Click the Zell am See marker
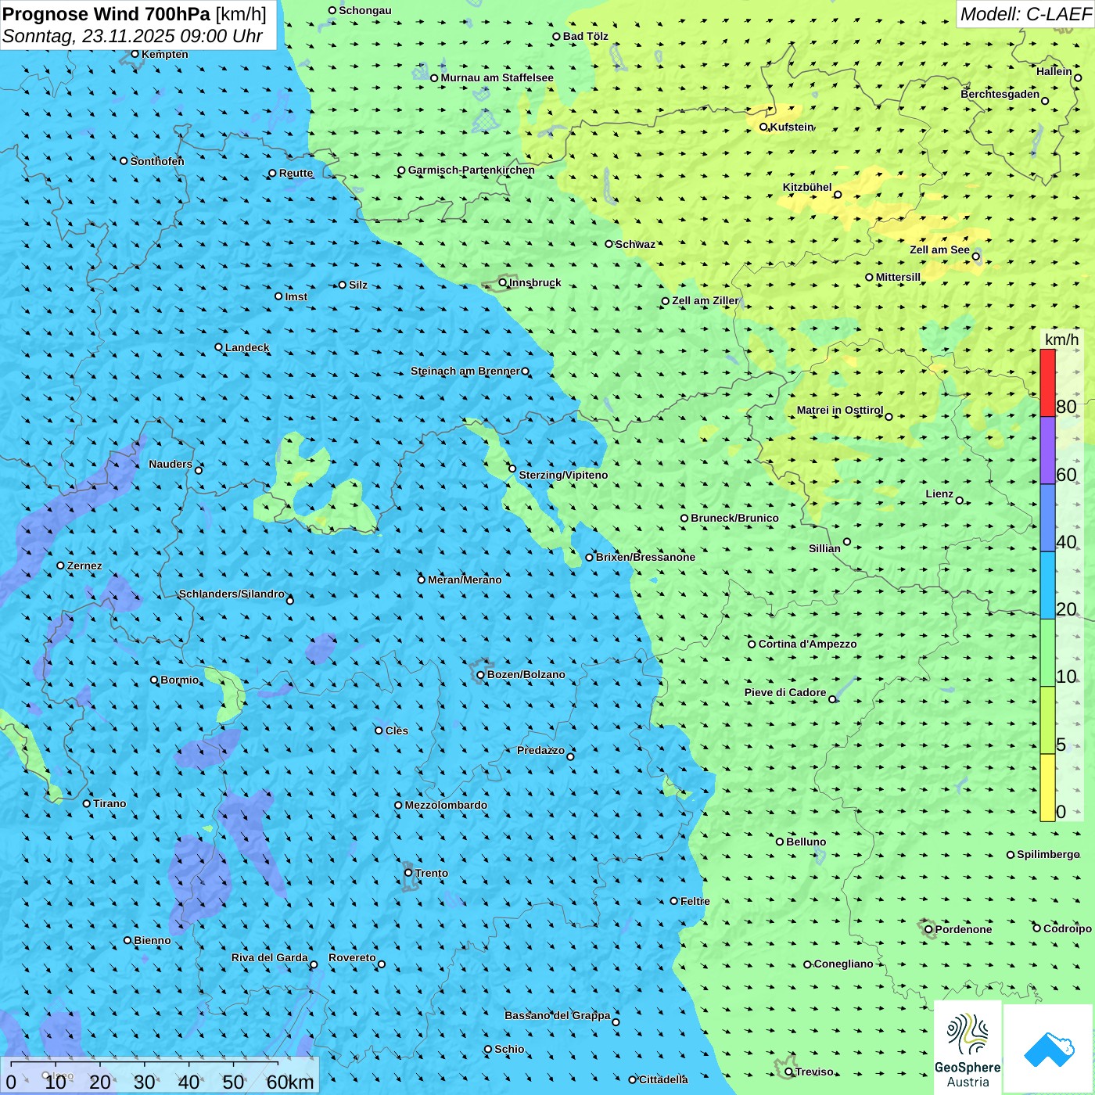 point(976,256)
